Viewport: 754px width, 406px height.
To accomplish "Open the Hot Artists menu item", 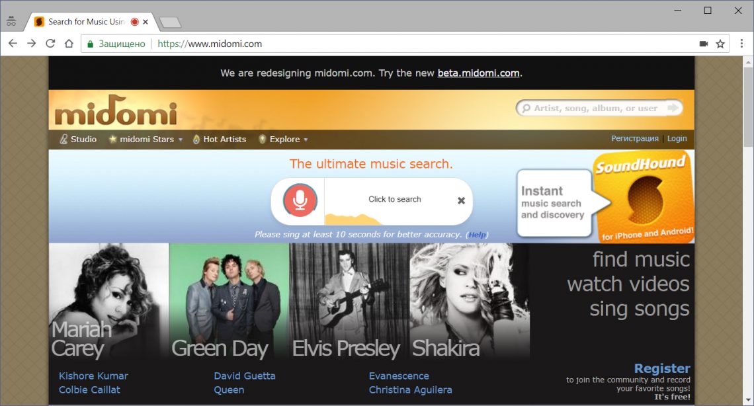I will (220, 140).
